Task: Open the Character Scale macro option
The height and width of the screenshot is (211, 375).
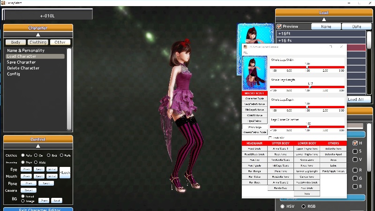Action: click(255, 98)
